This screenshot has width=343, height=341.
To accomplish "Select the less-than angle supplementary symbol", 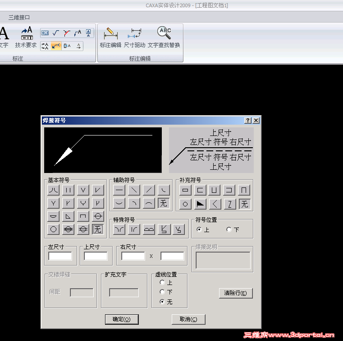I will pos(215,204).
